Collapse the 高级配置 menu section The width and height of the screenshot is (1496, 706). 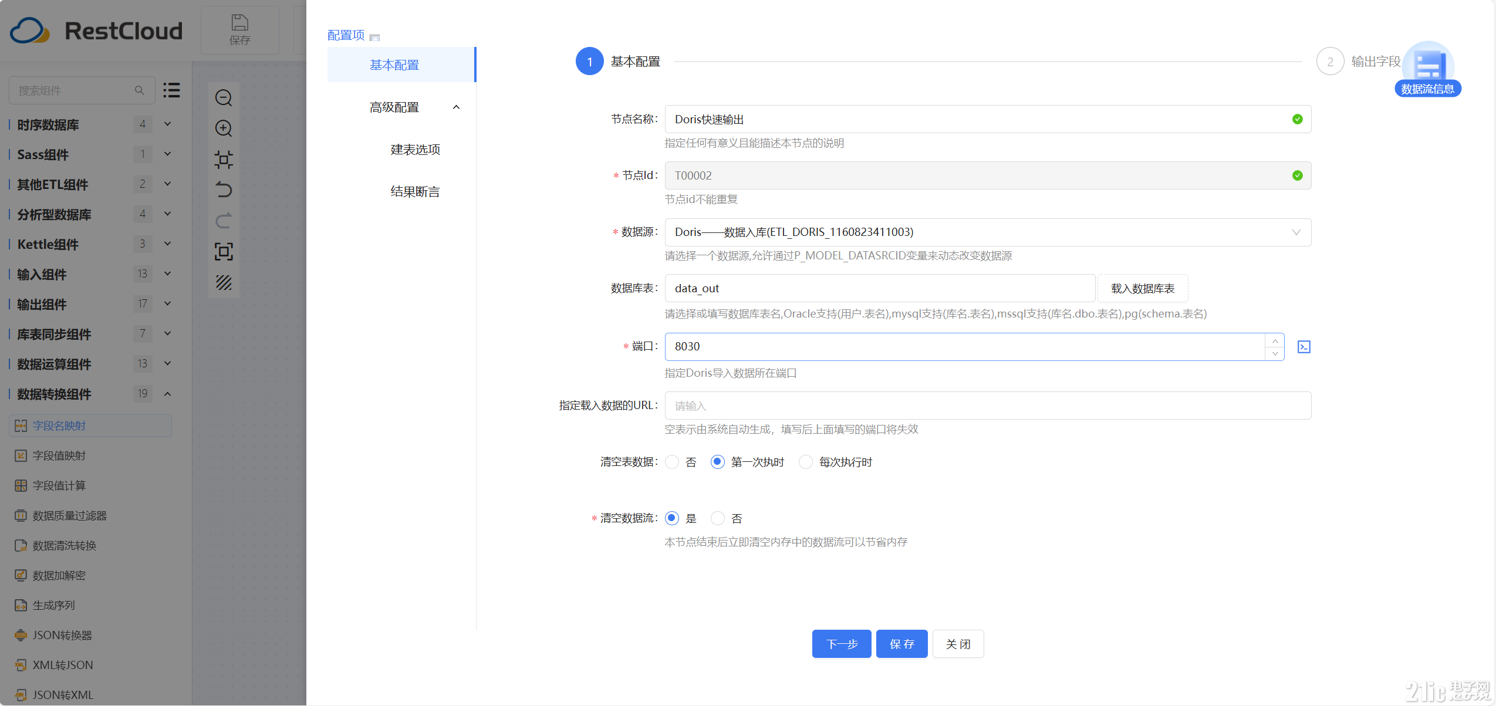[456, 107]
